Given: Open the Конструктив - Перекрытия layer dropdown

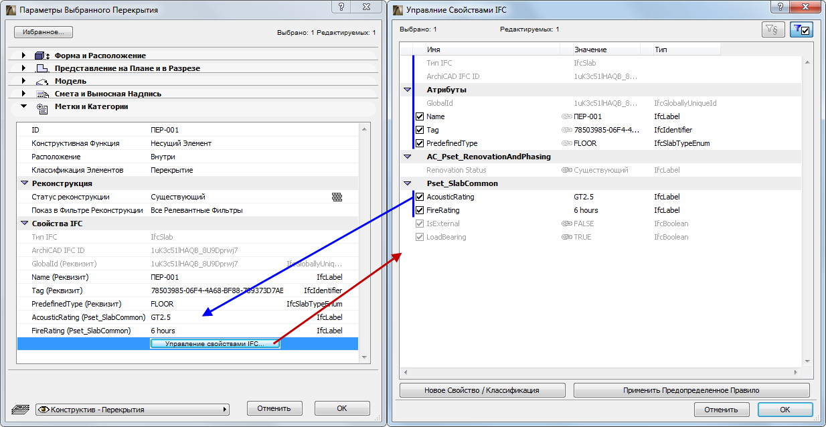Looking at the screenshot, I should pyautogui.click(x=133, y=410).
